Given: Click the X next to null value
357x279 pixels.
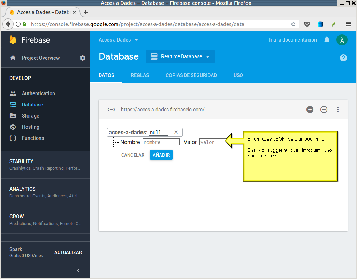Looking at the screenshot, I should (176, 132).
